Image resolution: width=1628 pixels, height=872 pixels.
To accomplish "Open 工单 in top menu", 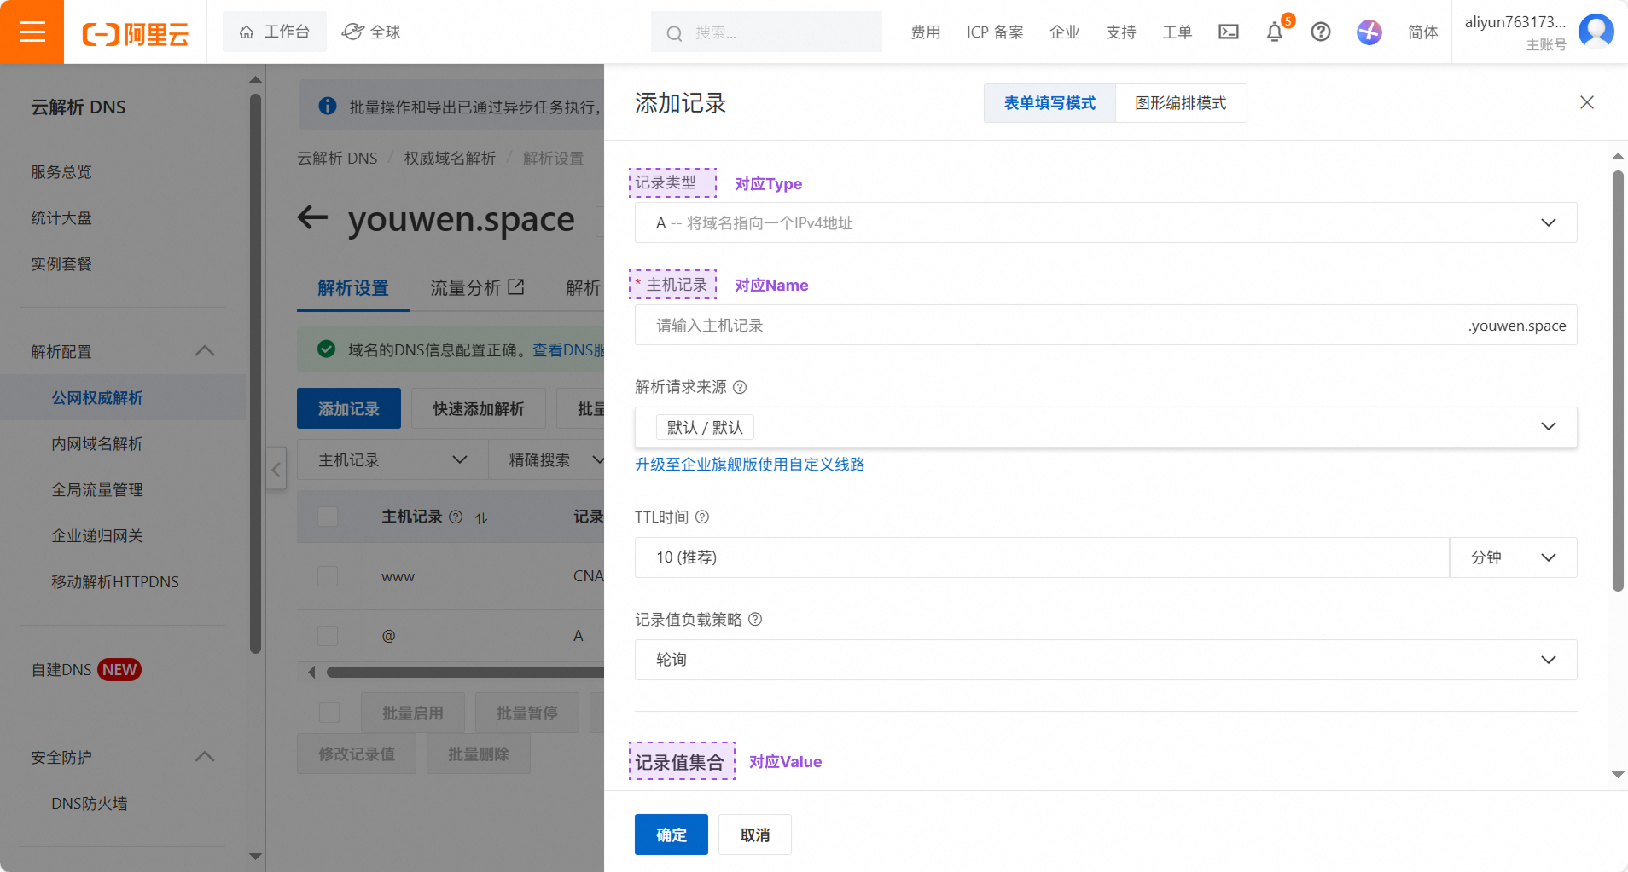I will point(1177,32).
